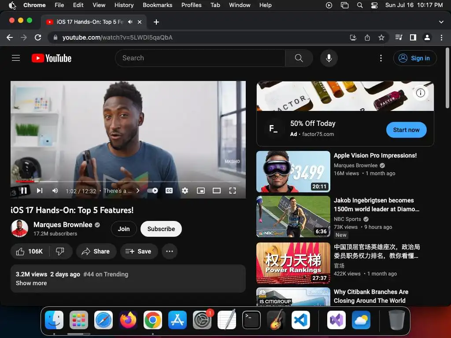
Task: Open Spotlight search in menu bar
Action: (x=359, y=5)
